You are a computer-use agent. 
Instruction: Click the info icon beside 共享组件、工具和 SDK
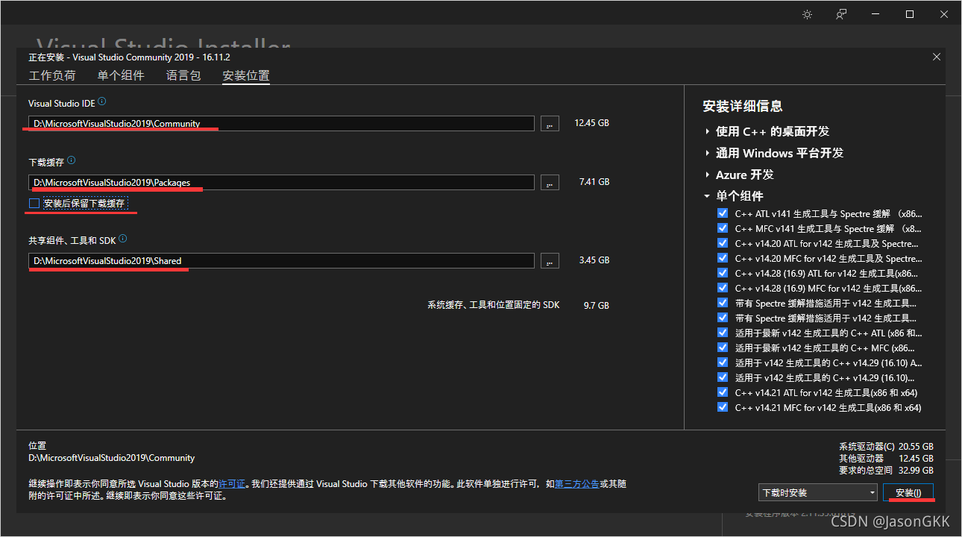[x=123, y=239]
